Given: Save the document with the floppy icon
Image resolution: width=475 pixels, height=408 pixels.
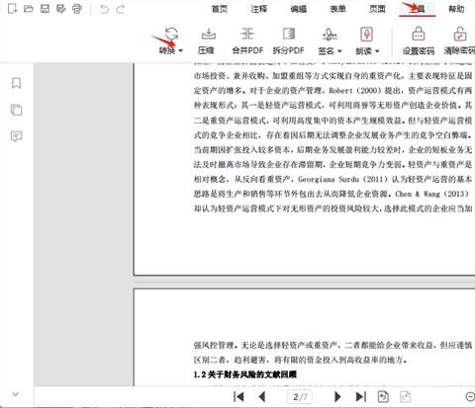Looking at the screenshot, I should 45,9.
